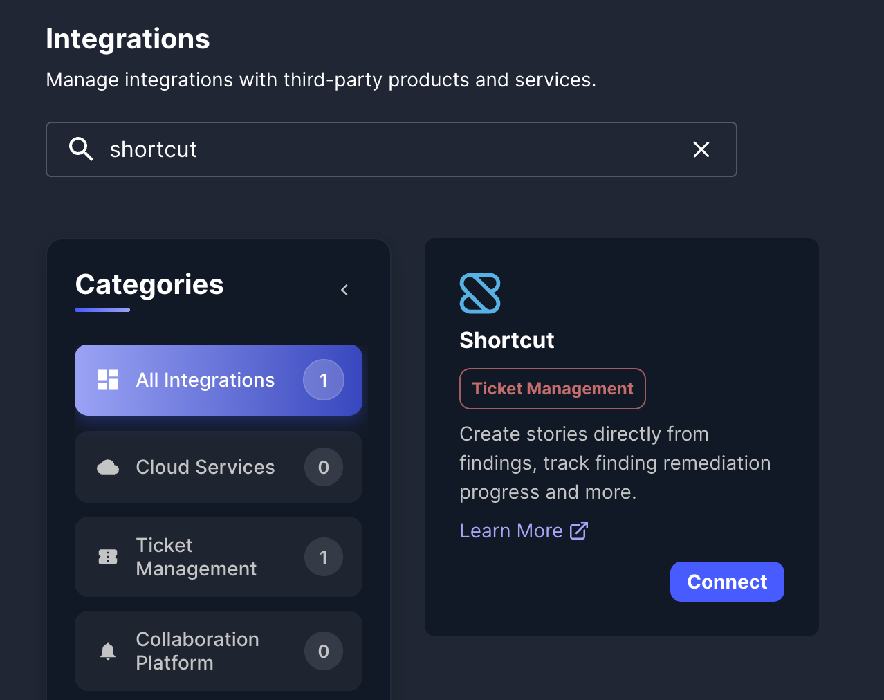This screenshot has width=884, height=700.
Task: Click the Categories heading
Action: (149, 284)
